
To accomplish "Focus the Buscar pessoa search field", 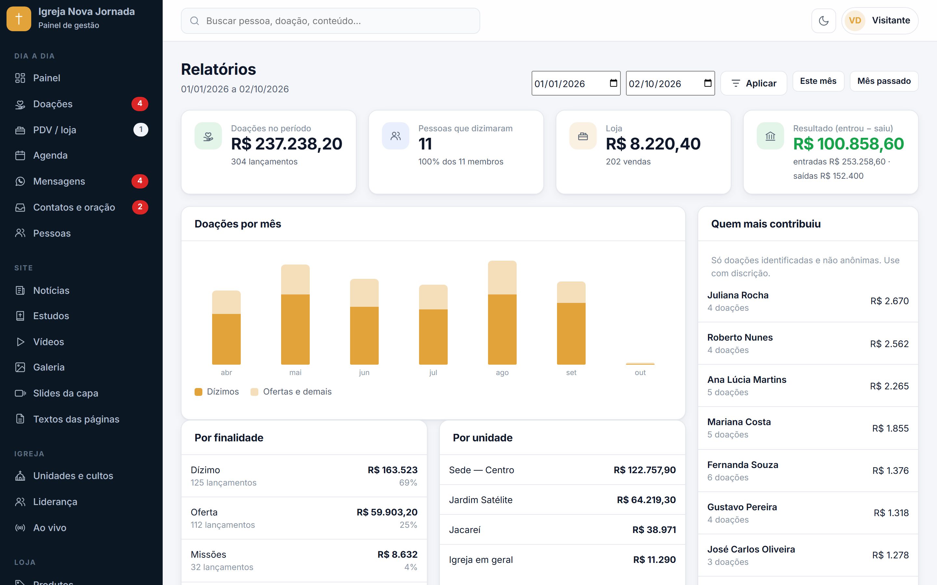I will point(330,21).
